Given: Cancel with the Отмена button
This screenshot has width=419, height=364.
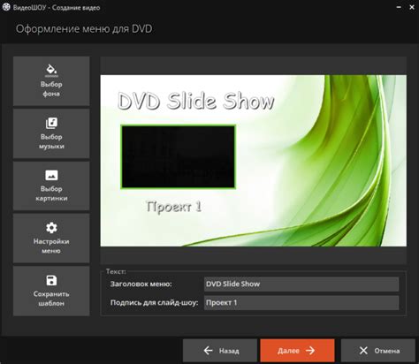Looking at the screenshot, I should click(378, 351).
